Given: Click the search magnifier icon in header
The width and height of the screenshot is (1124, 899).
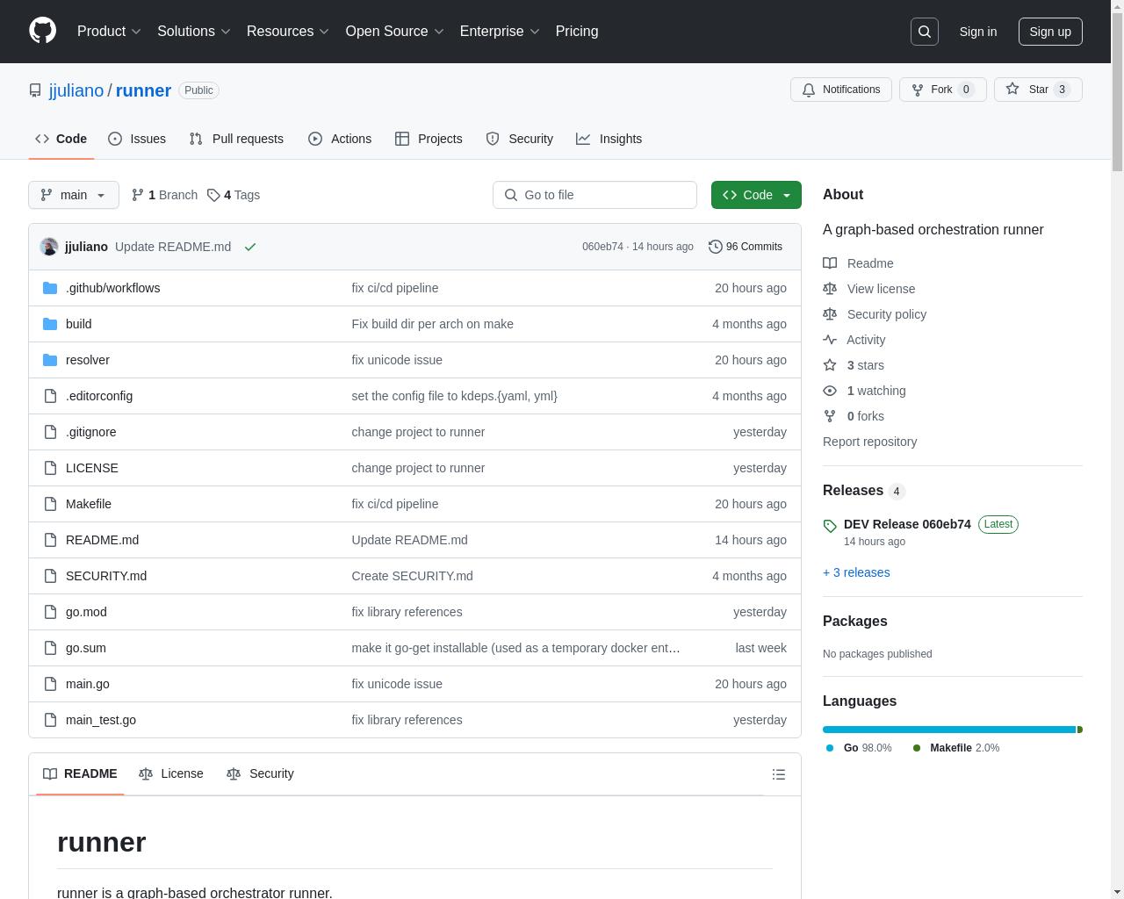Looking at the screenshot, I should [925, 32].
